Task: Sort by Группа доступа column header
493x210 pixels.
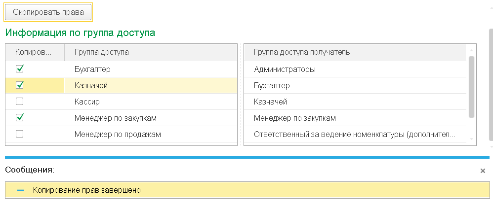Action: click(101, 52)
